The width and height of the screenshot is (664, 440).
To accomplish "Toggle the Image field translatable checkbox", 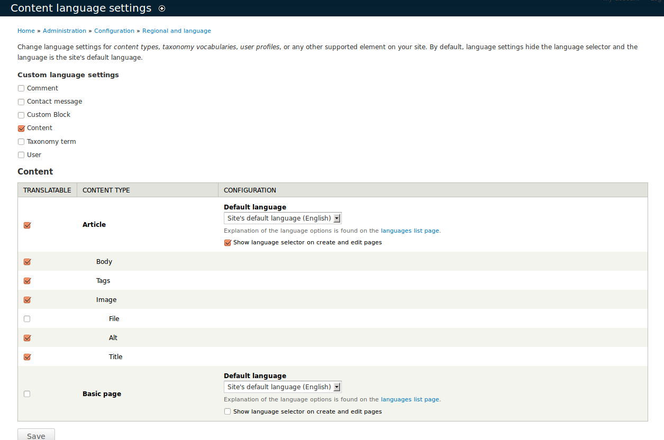I will click(27, 299).
